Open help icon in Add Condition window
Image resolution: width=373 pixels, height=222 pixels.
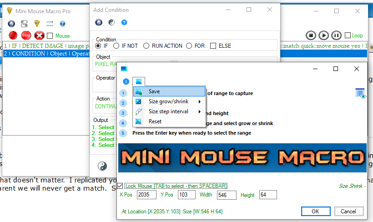[124, 22]
